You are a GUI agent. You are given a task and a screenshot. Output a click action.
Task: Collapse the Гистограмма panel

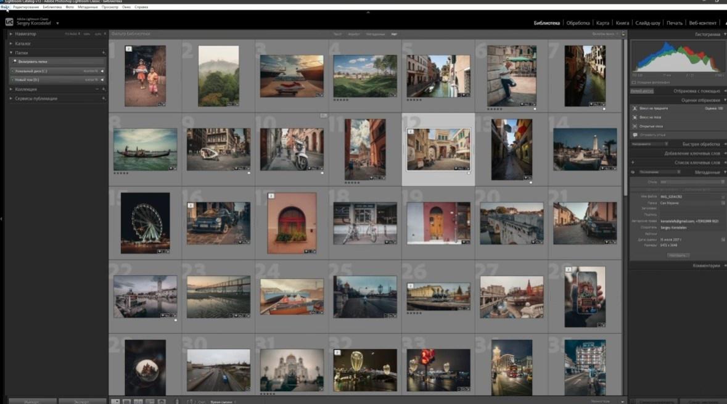pos(724,35)
